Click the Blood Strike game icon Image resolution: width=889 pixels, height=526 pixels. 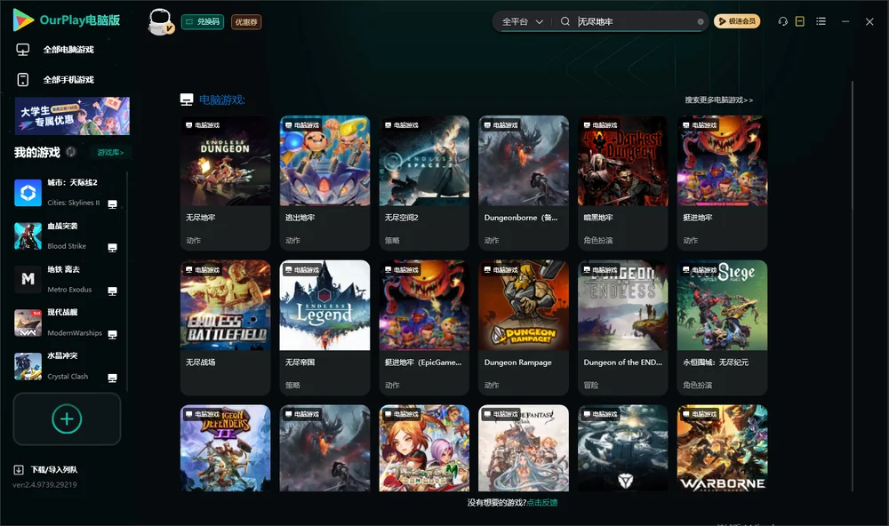click(x=28, y=236)
